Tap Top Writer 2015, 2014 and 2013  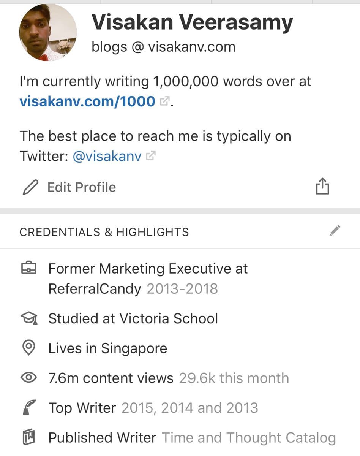pos(153,407)
